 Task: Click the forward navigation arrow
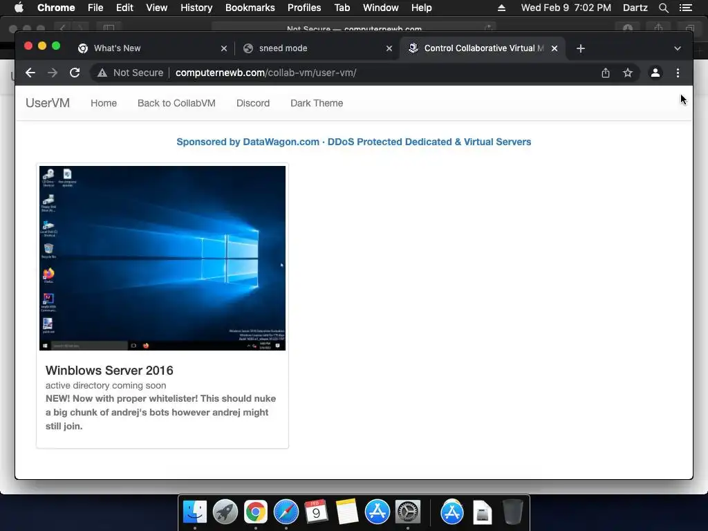coord(53,73)
